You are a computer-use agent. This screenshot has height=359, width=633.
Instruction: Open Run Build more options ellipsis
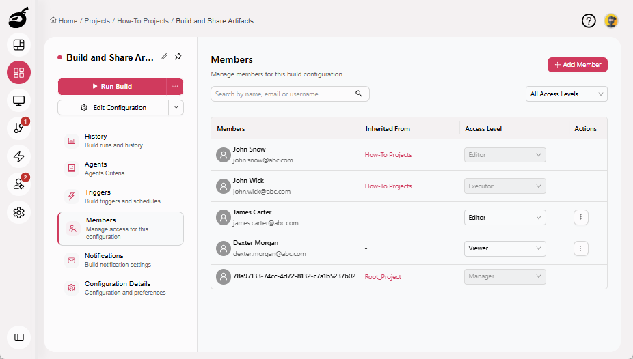(x=175, y=86)
